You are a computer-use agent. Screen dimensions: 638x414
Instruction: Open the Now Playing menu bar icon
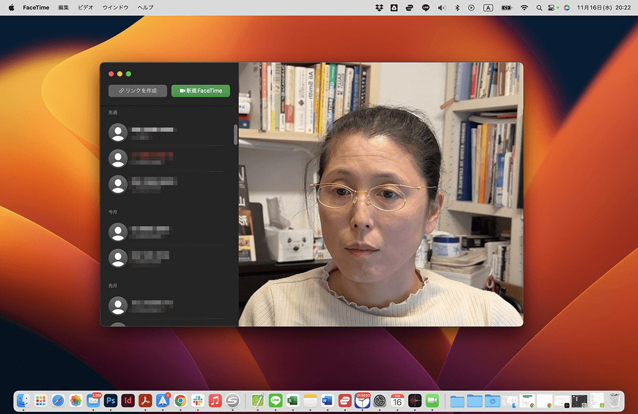[x=472, y=7]
